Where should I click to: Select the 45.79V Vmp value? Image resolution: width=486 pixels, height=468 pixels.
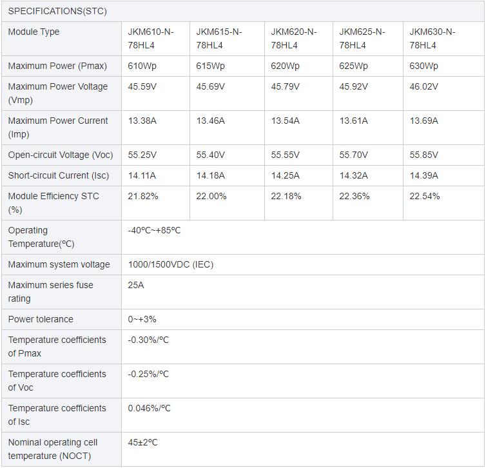coord(285,86)
